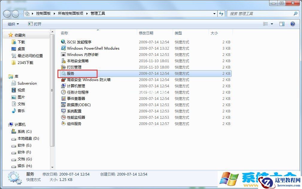Open the Help question mark button
Viewport: 302px width, 189px height.
292,24
